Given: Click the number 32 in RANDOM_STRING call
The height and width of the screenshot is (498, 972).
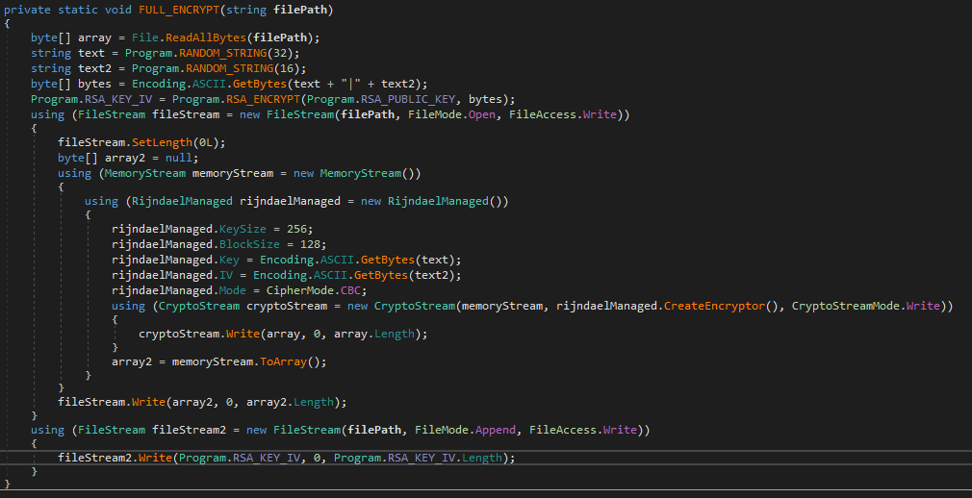Looking at the screenshot, I should click(280, 53).
